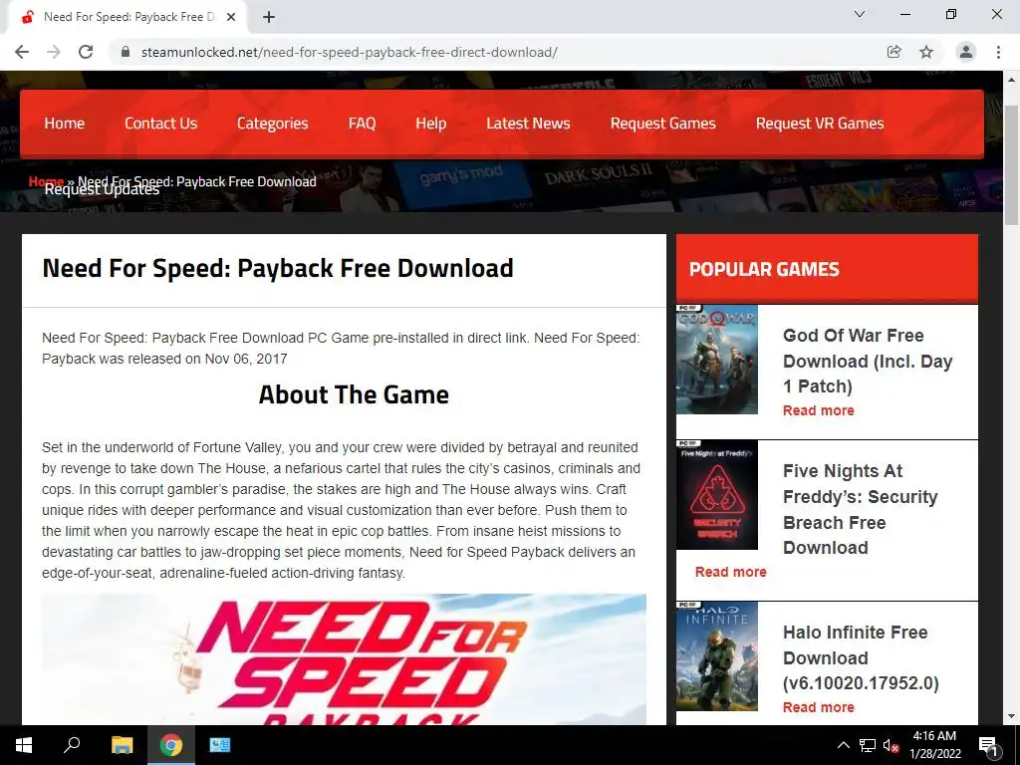1020x765 pixels.
Task: Open the Security Breach cover thumbnail
Action: (717, 494)
